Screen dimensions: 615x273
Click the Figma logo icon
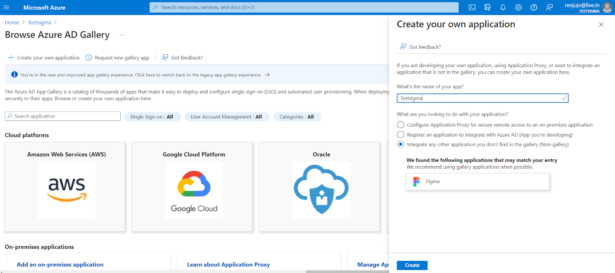tap(416, 182)
